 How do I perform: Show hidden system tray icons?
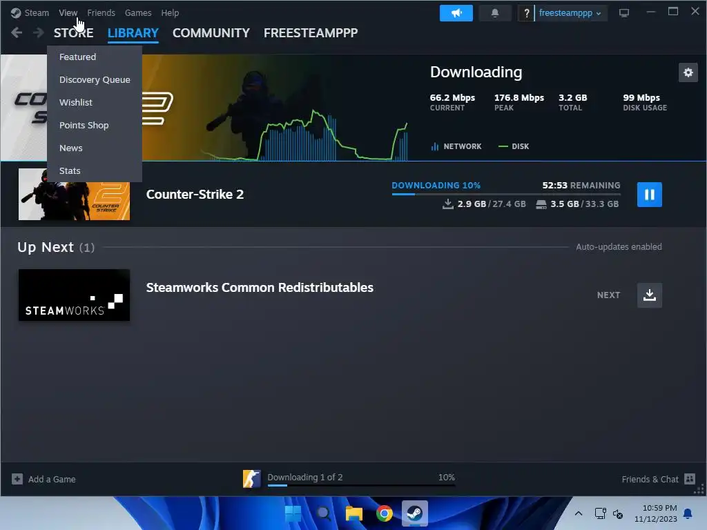(579, 513)
